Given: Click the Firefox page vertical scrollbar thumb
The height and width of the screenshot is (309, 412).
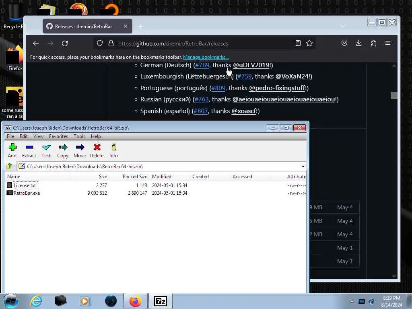Looking at the screenshot, I should [x=394, y=95].
